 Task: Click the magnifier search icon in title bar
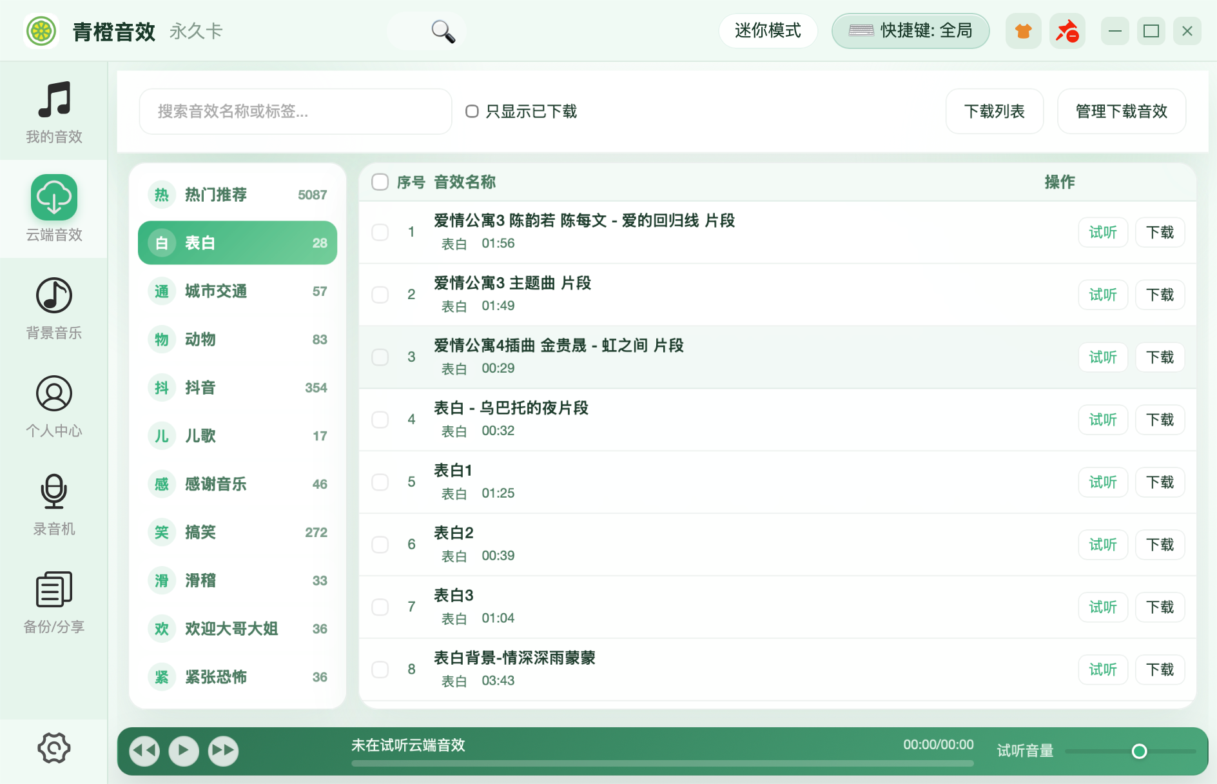(443, 31)
